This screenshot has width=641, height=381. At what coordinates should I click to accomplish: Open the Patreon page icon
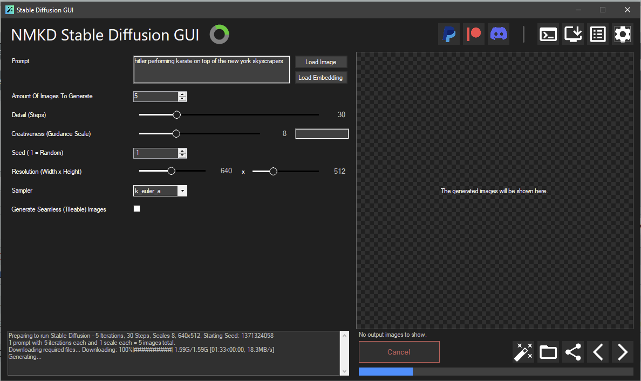pyautogui.click(x=474, y=34)
